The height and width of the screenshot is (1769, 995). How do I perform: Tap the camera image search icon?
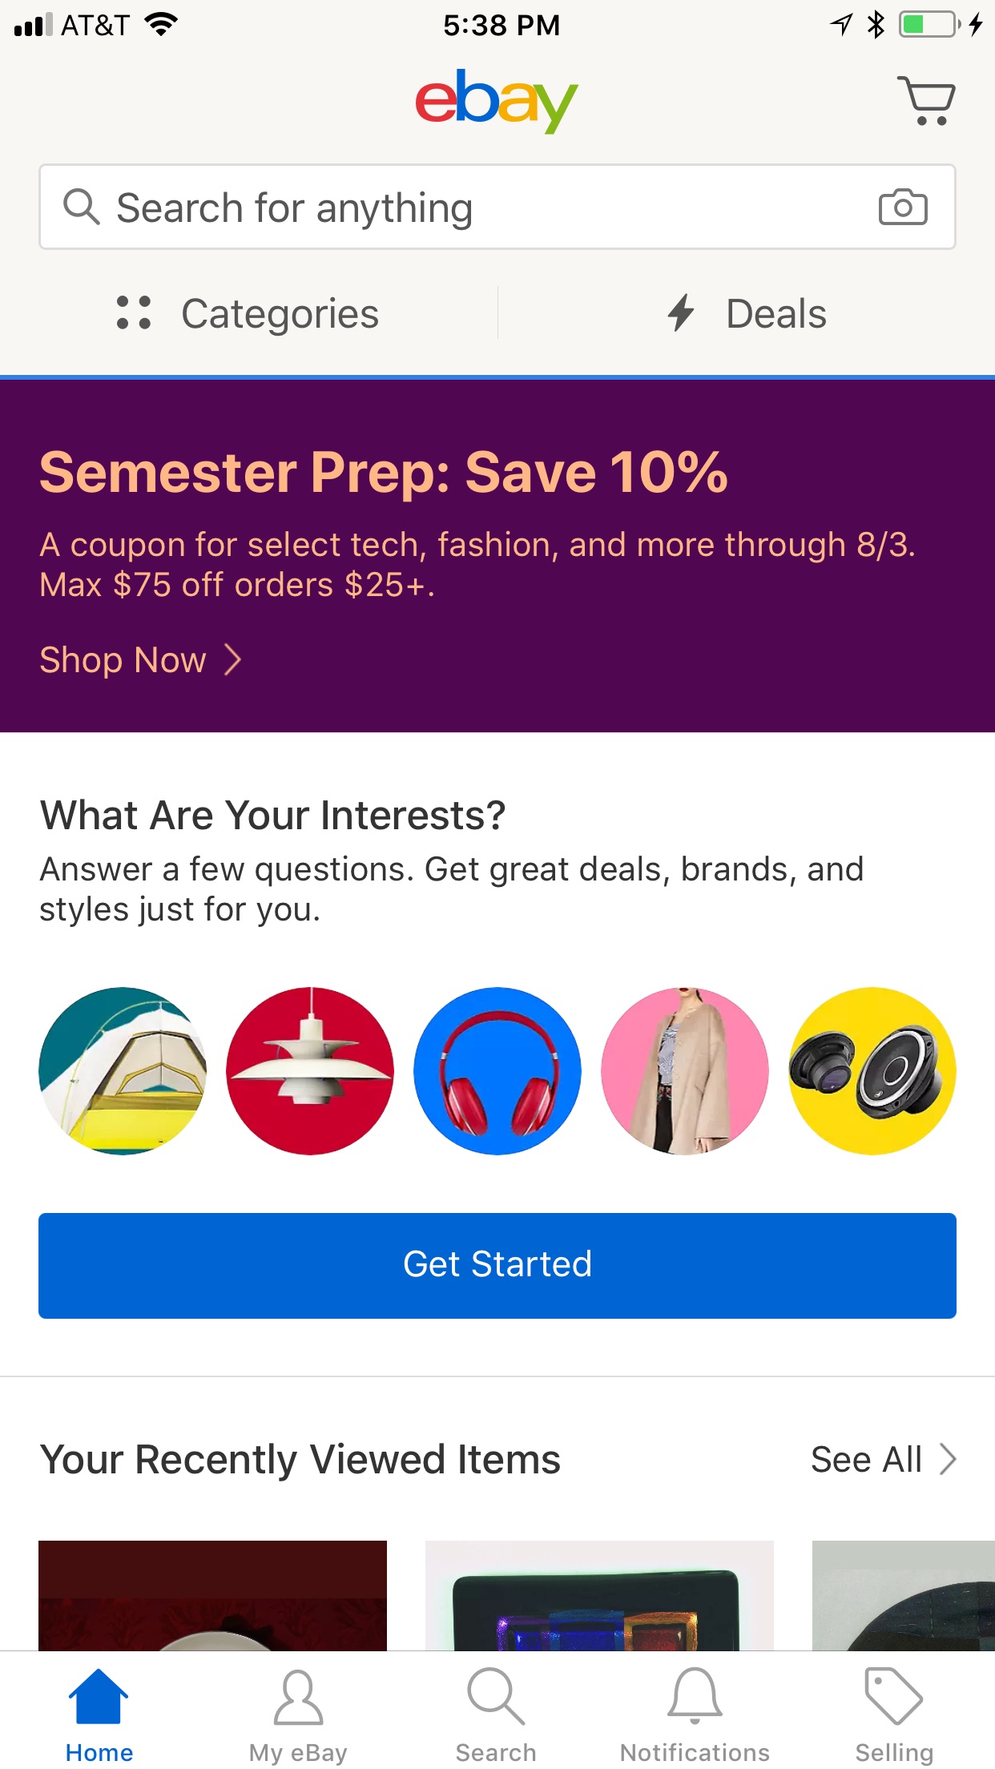(902, 208)
